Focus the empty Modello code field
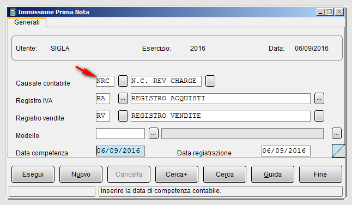The image size is (352, 205). tap(120, 134)
